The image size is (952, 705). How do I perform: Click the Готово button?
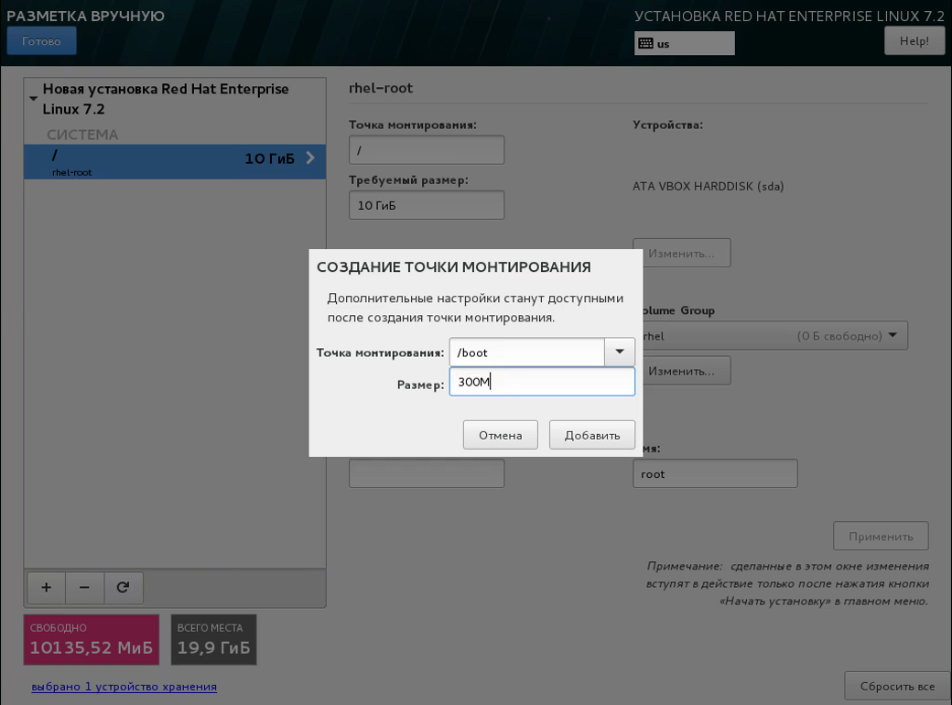(41, 40)
